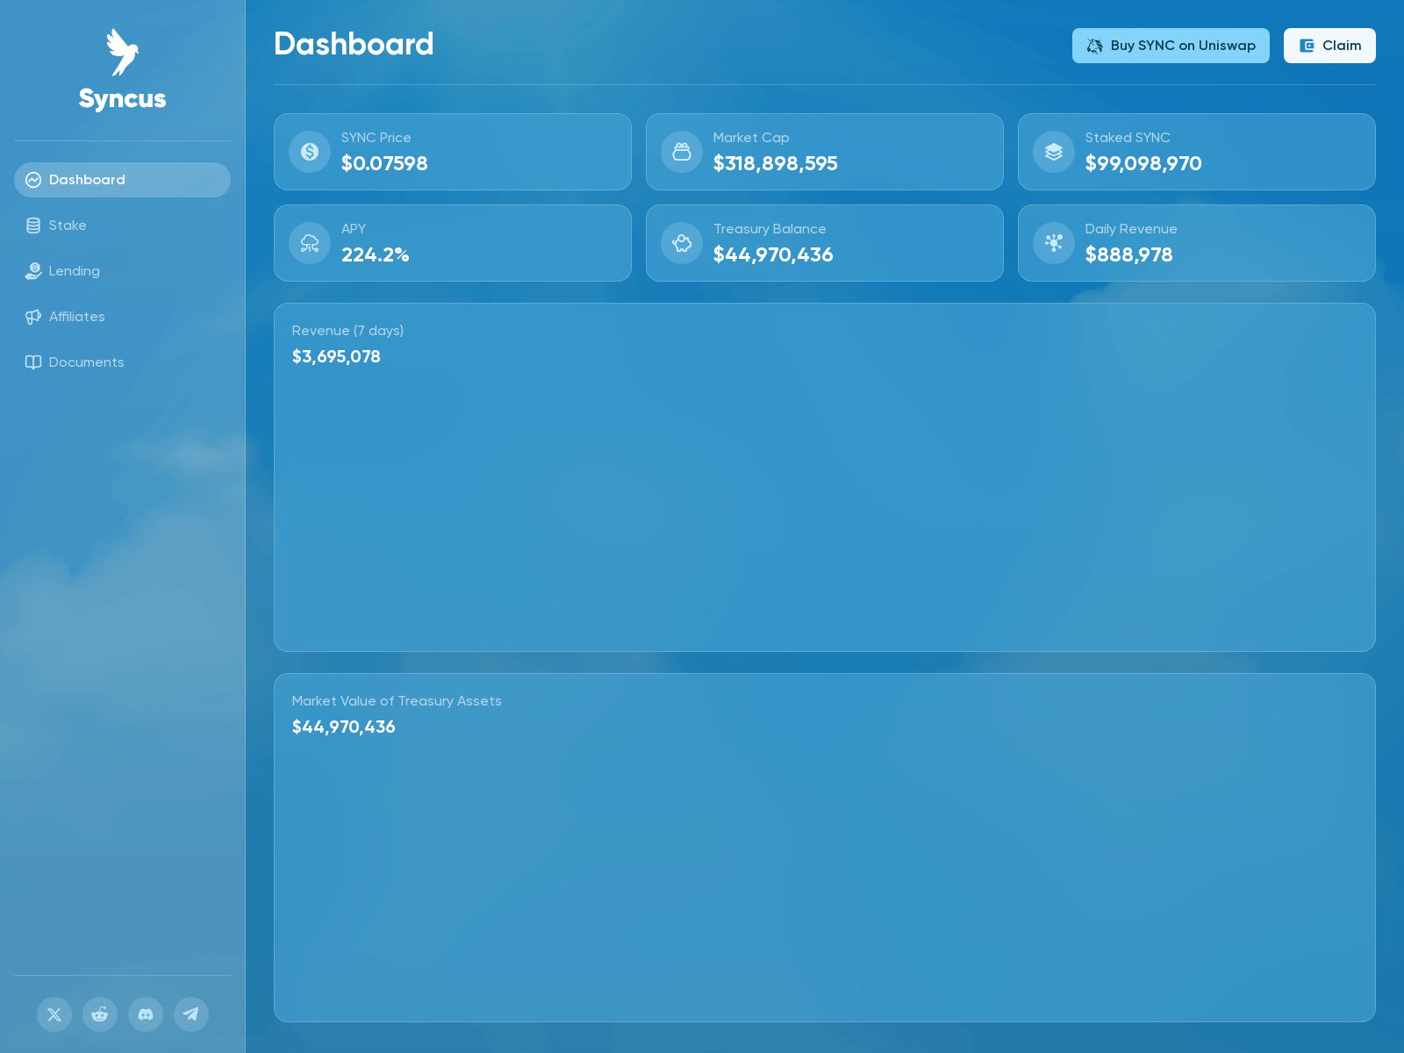This screenshot has width=1404, height=1053.
Task: Click the APY cloud icon
Action: pos(310,243)
